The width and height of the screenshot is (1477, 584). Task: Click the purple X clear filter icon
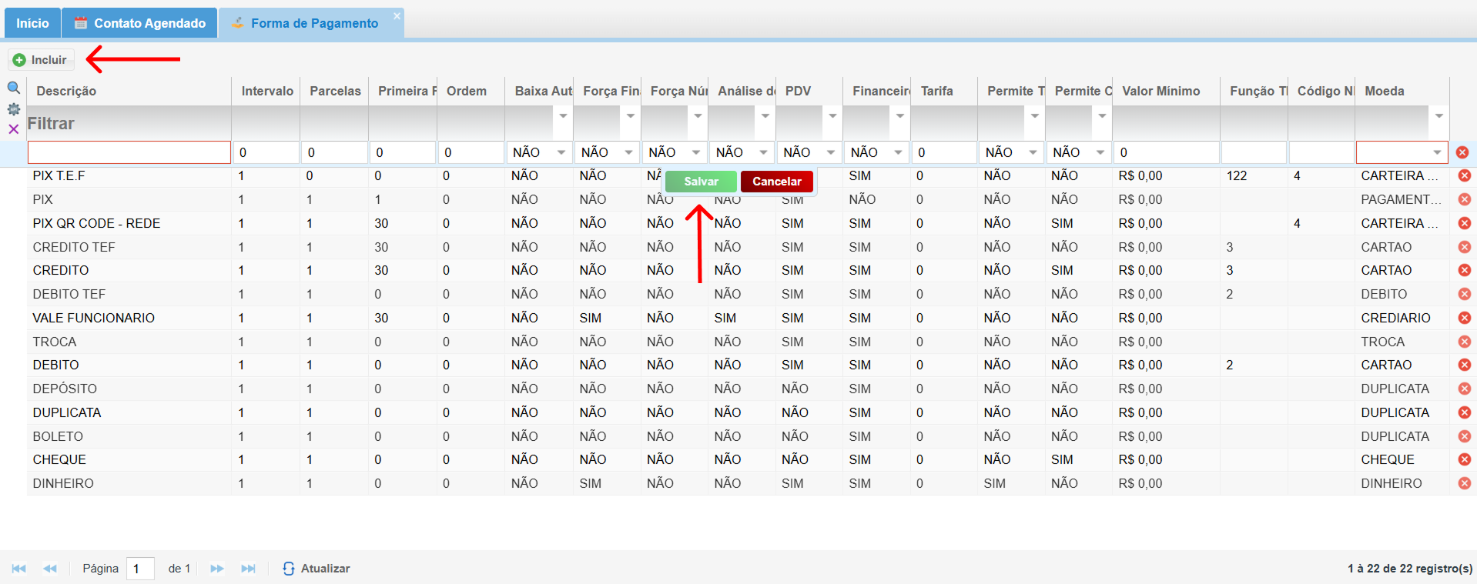click(x=13, y=129)
